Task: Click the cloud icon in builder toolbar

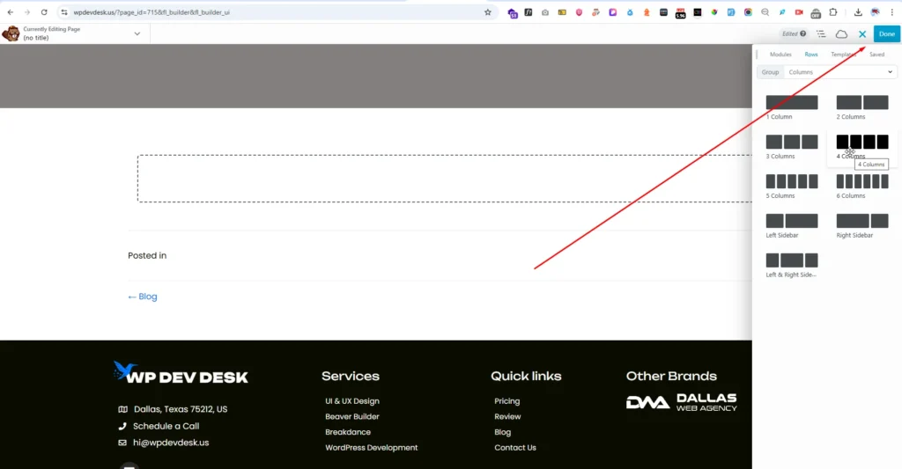Action: [x=841, y=33]
